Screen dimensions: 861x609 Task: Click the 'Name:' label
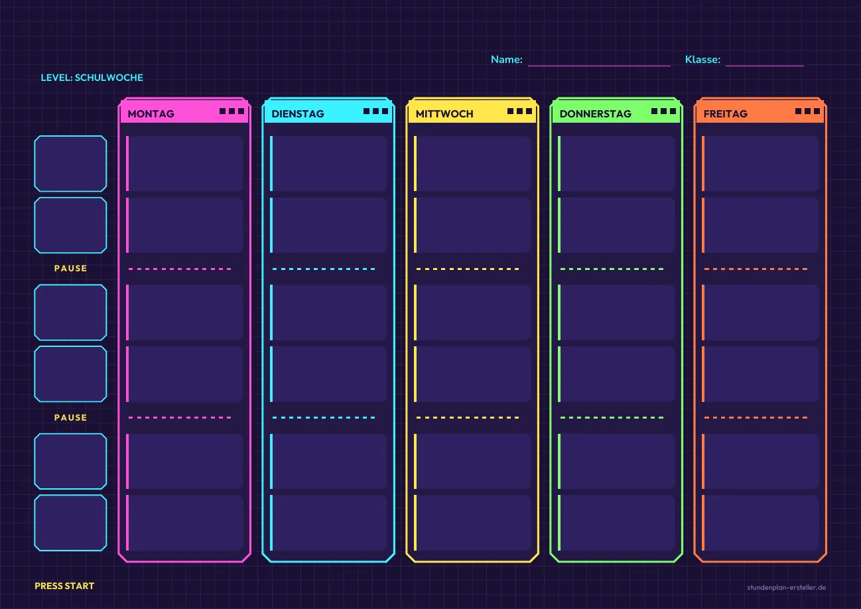pos(507,60)
